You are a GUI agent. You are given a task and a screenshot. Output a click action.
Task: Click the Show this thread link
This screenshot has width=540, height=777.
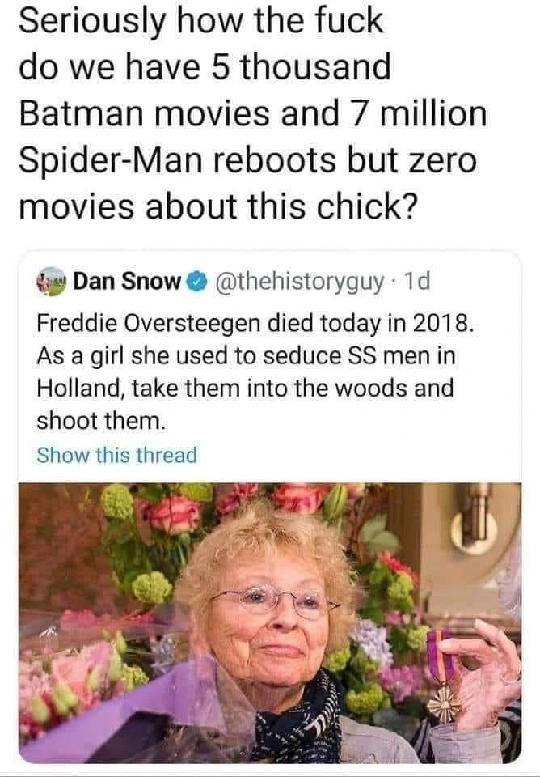[x=117, y=455]
